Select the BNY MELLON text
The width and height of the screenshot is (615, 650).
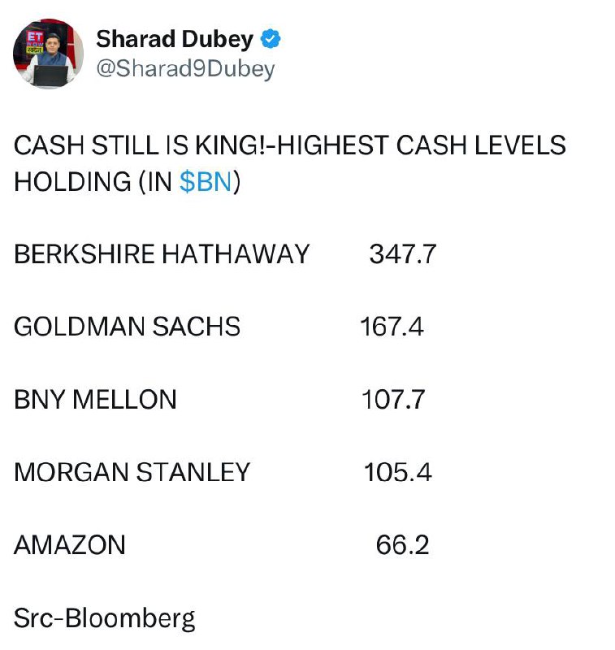(x=95, y=399)
